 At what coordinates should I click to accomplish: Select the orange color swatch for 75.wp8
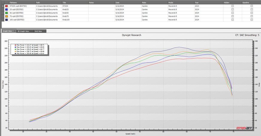pyautogui.click(x=7, y=16)
